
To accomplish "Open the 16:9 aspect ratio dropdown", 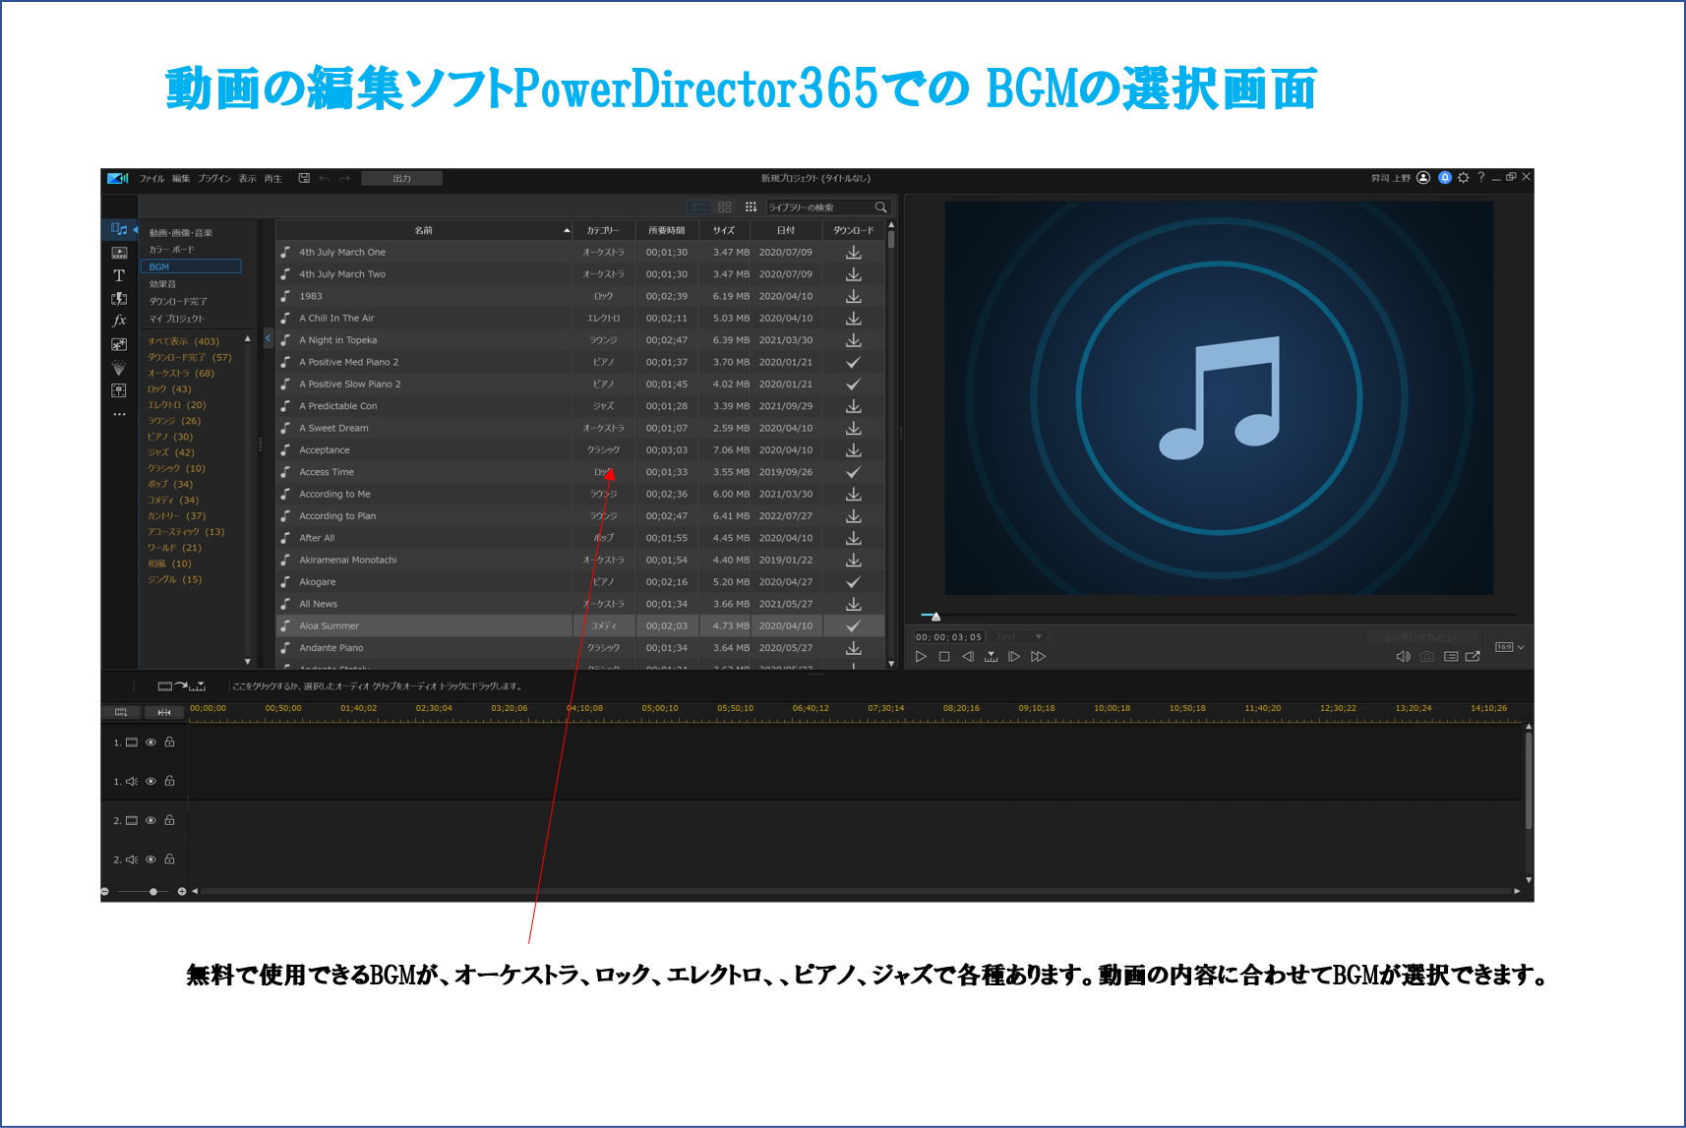I will click(1509, 647).
